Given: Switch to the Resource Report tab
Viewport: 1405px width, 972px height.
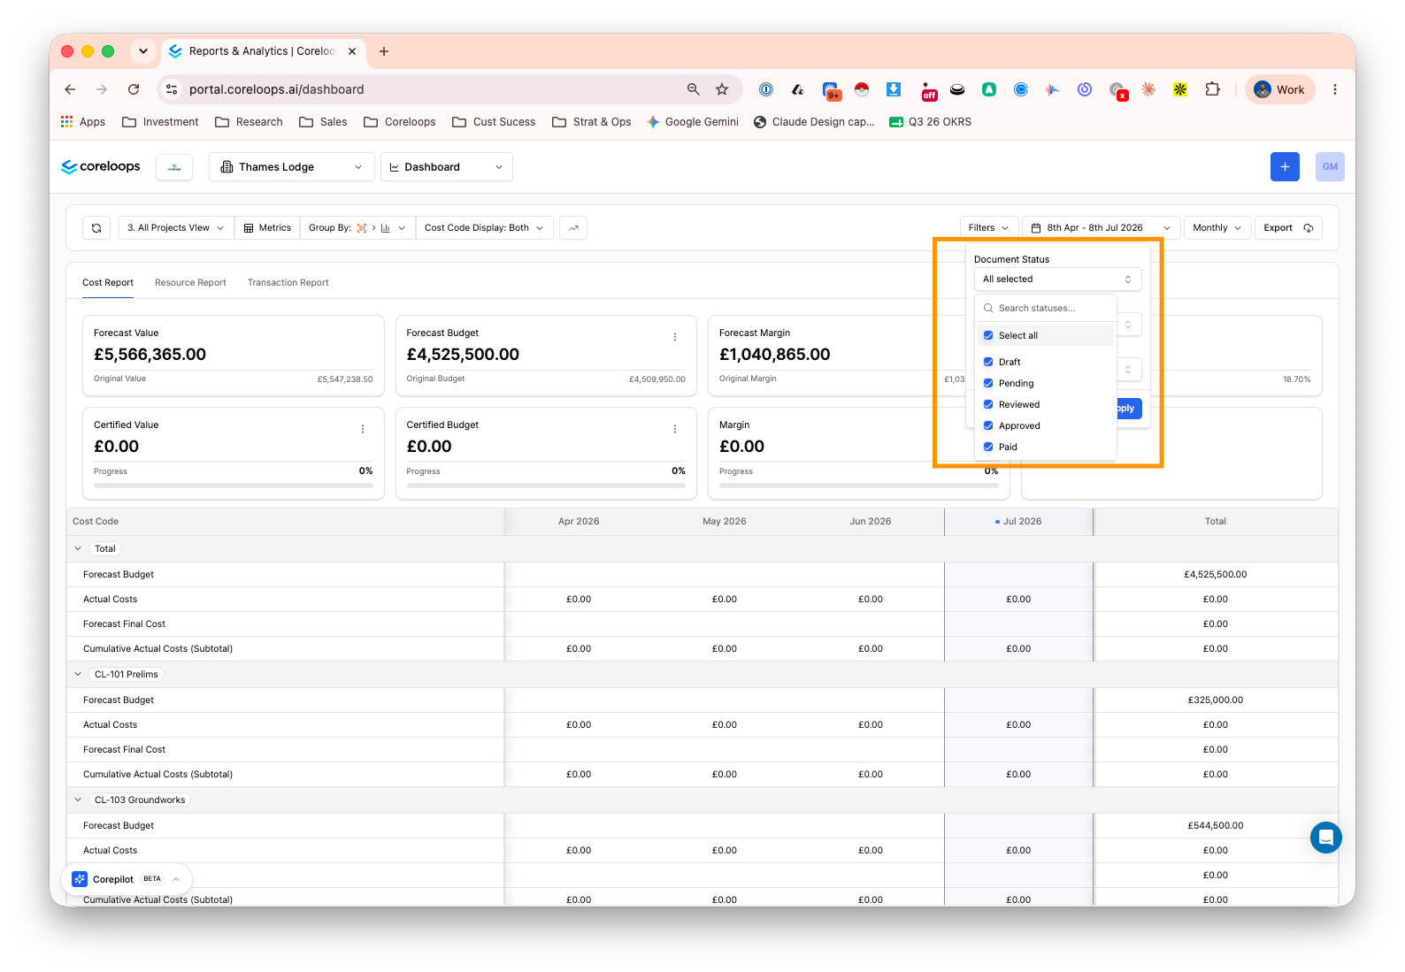Looking at the screenshot, I should click(190, 283).
